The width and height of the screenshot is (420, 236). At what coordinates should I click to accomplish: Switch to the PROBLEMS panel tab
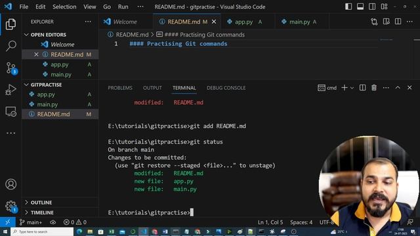point(120,88)
